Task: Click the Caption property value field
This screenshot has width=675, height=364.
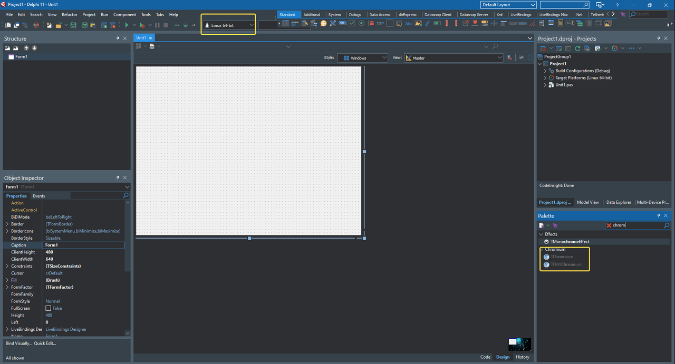Action: point(84,245)
